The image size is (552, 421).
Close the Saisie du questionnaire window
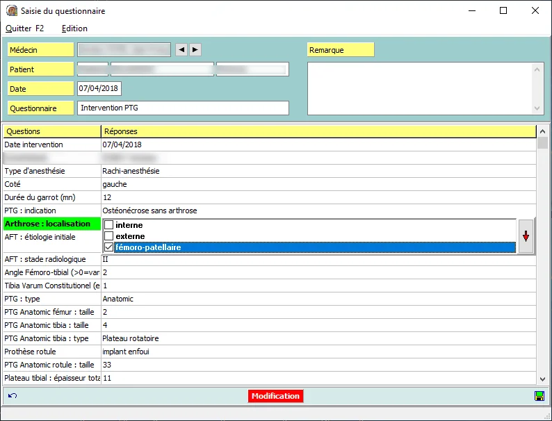(535, 10)
